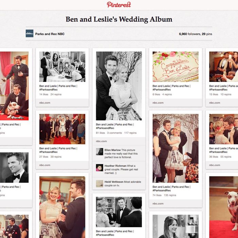
Task: Open the couple holding hands color pin
Action: [62, 207]
